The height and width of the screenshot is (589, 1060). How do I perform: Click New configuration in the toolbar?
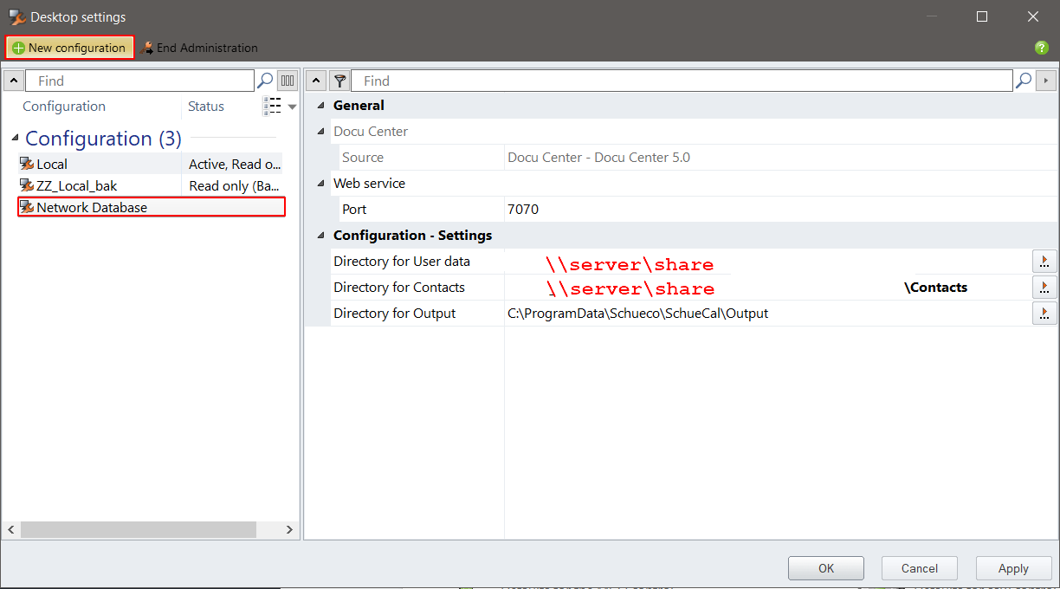pos(69,48)
